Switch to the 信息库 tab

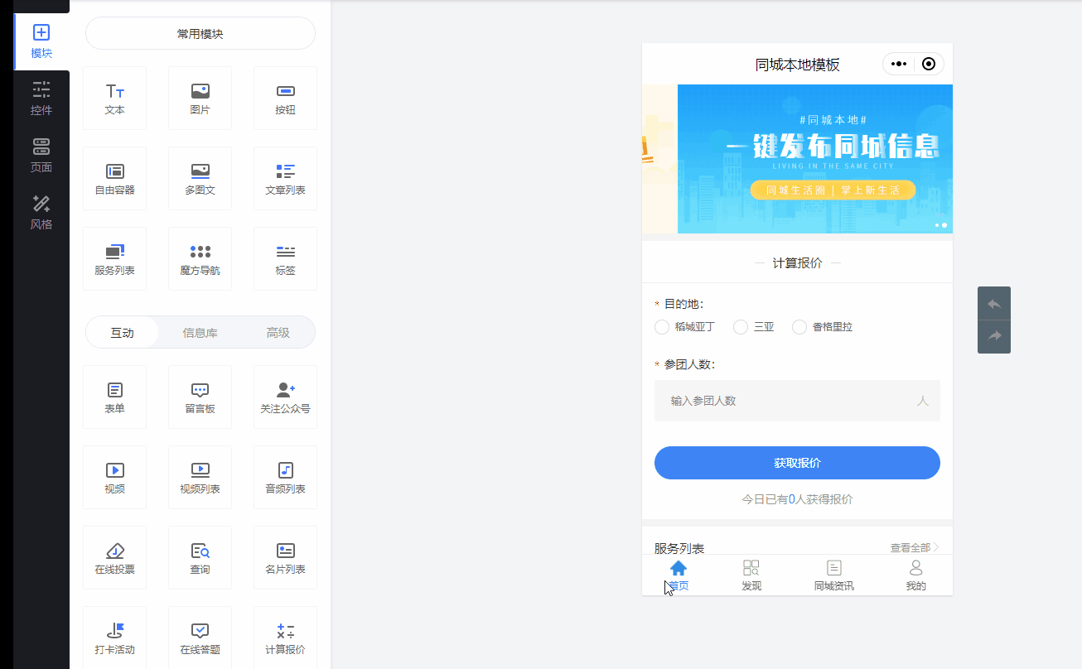pos(200,333)
